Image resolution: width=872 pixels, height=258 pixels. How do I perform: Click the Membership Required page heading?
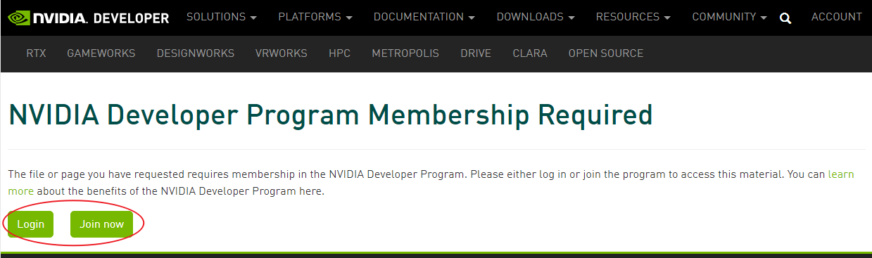click(330, 115)
